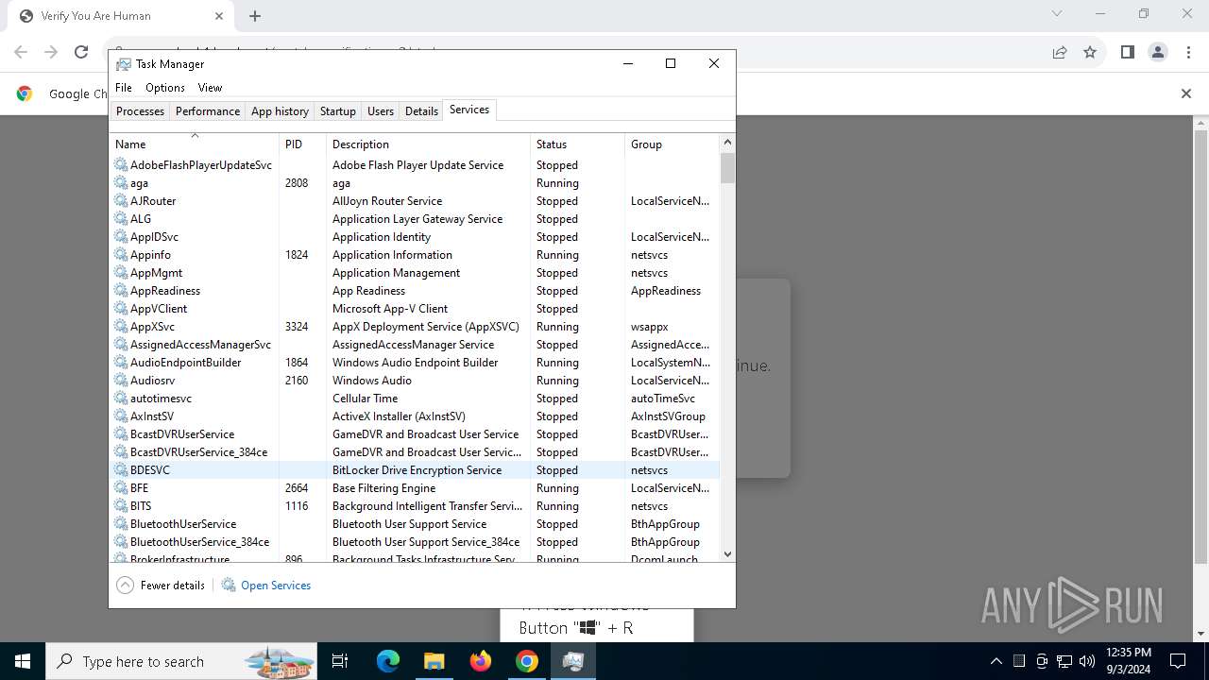Sort services by PID column
Screen dimensions: 1209x680
(x=302, y=144)
